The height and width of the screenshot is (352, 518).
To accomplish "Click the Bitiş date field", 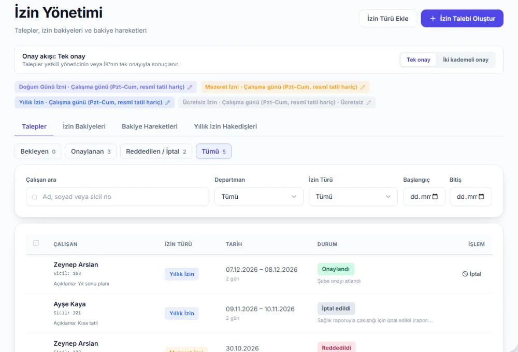I will [470, 197].
